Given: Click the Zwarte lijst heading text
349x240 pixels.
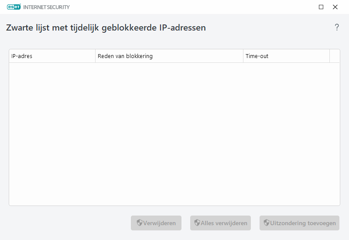Looking at the screenshot, I should click(106, 28).
